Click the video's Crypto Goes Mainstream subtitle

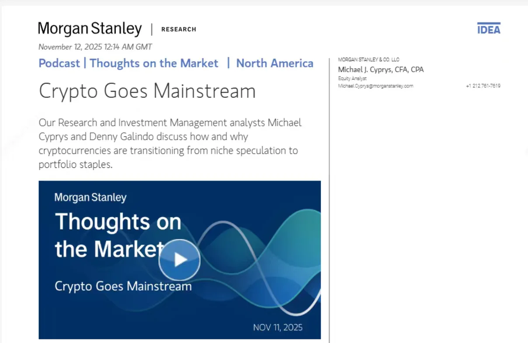pos(123,287)
